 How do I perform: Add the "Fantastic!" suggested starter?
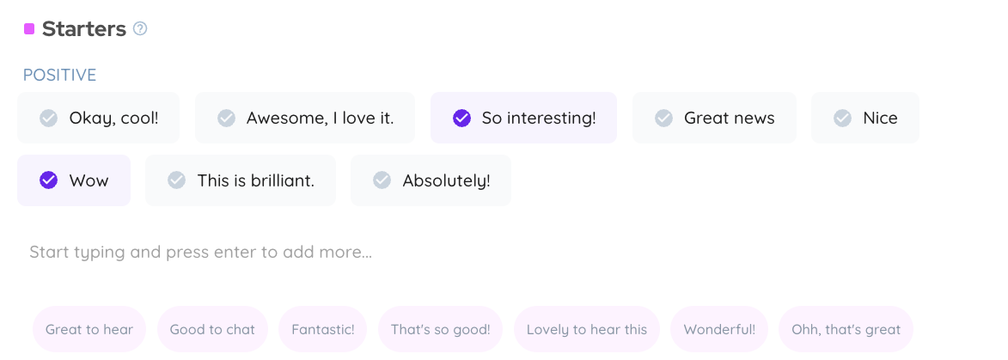point(323,329)
